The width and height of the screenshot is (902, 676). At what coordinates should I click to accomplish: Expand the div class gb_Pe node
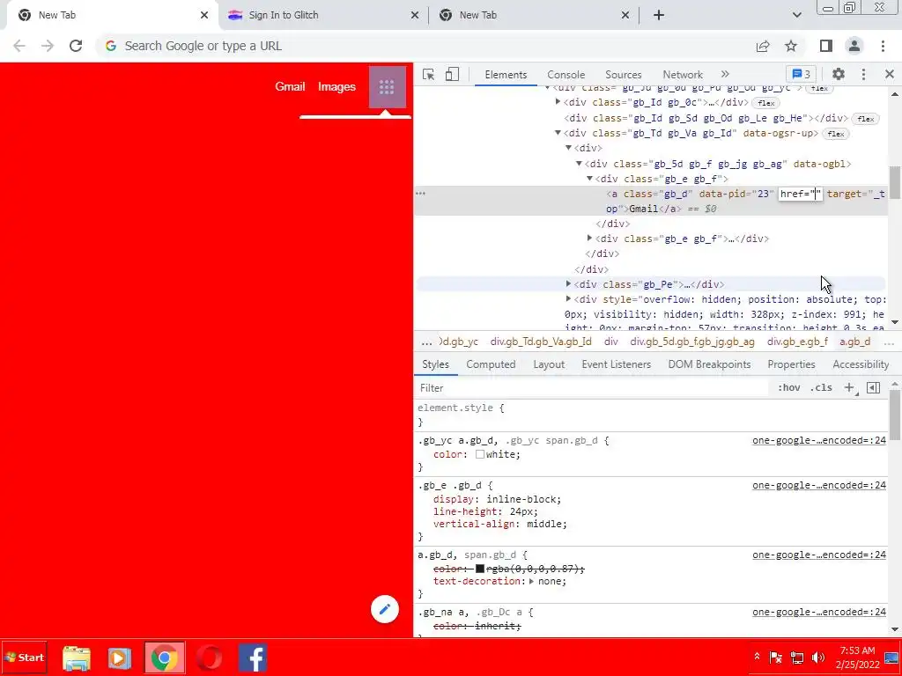tap(568, 284)
